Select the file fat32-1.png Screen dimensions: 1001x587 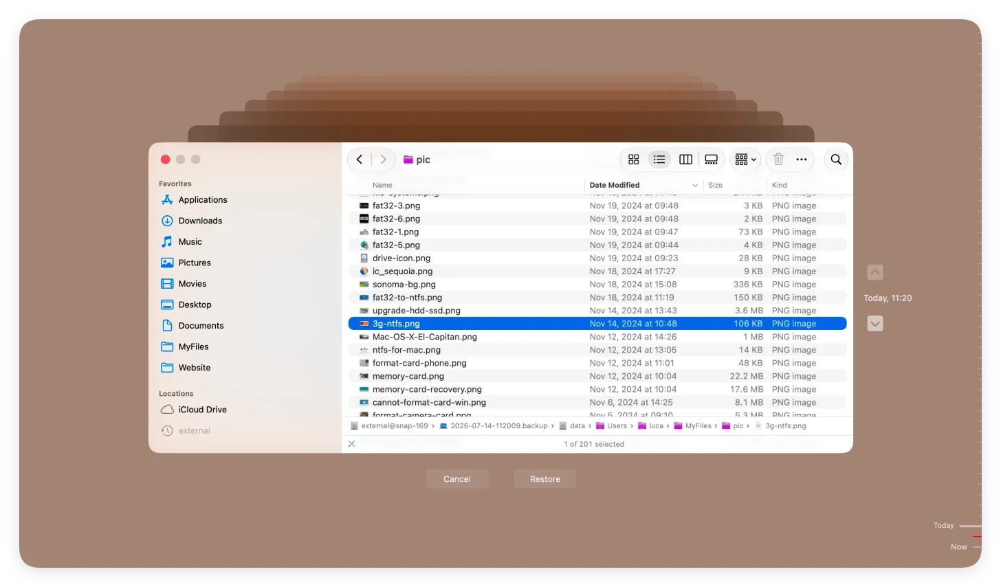pos(597,232)
